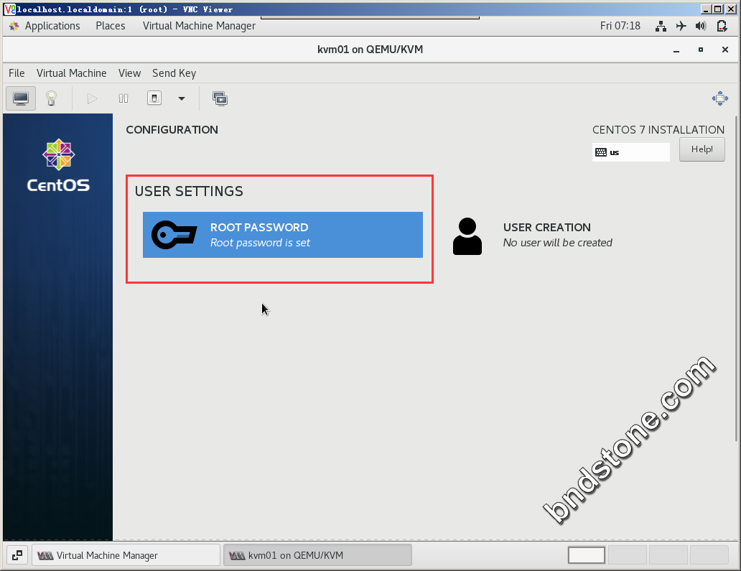
Task: Click the Help! button
Action: click(702, 149)
